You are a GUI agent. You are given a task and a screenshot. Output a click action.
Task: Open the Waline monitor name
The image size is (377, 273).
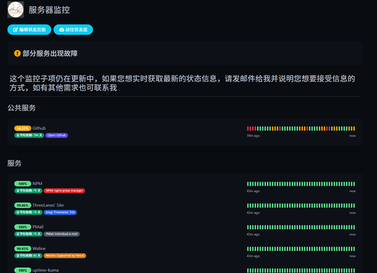pyautogui.click(x=39, y=249)
